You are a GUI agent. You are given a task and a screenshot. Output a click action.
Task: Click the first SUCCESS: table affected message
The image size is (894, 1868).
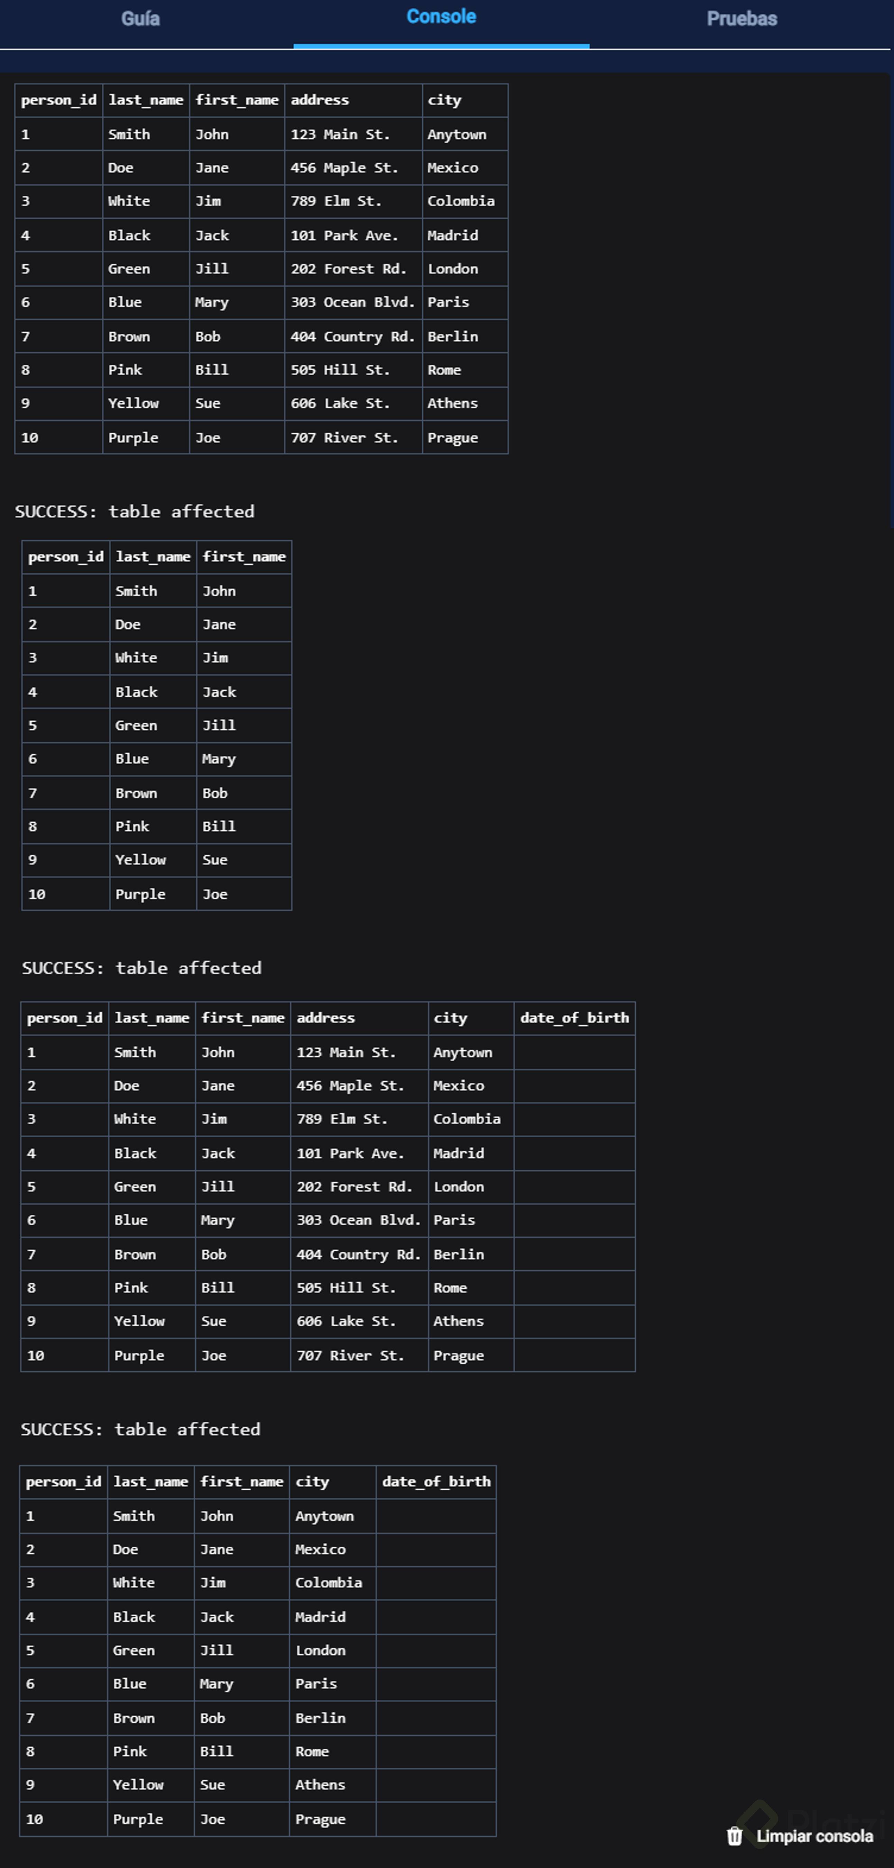[x=135, y=512]
